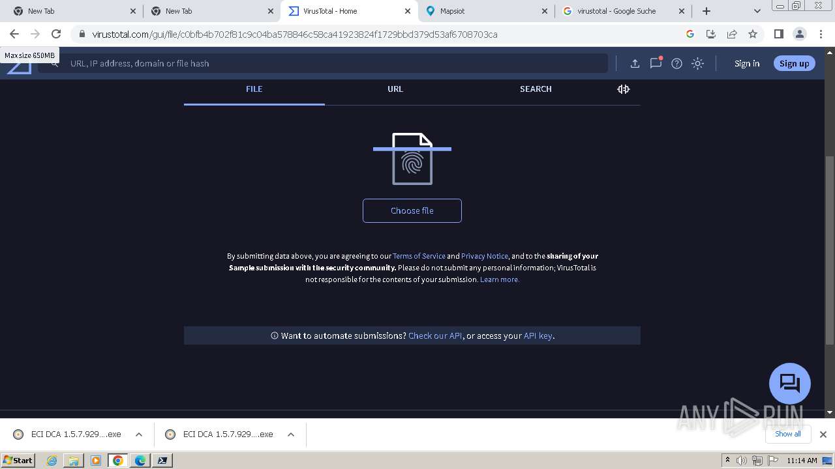Open the Chrome taskbar icon
Viewport: 835px width, 469px height.
click(118, 461)
